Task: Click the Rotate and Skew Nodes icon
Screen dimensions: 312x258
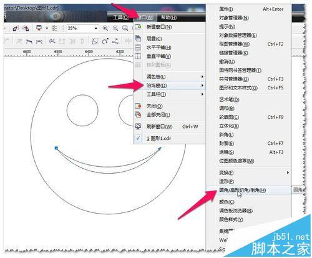Action: [105, 41]
